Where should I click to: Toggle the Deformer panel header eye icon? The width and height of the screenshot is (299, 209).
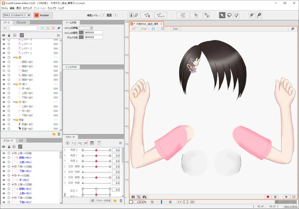(x=4, y=147)
